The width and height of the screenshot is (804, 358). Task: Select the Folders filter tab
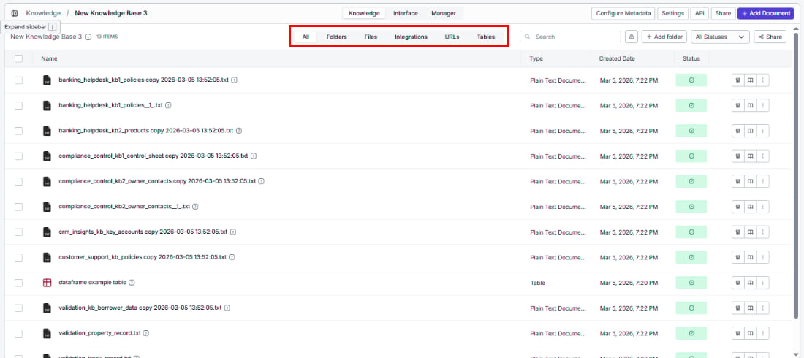click(336, 37)
